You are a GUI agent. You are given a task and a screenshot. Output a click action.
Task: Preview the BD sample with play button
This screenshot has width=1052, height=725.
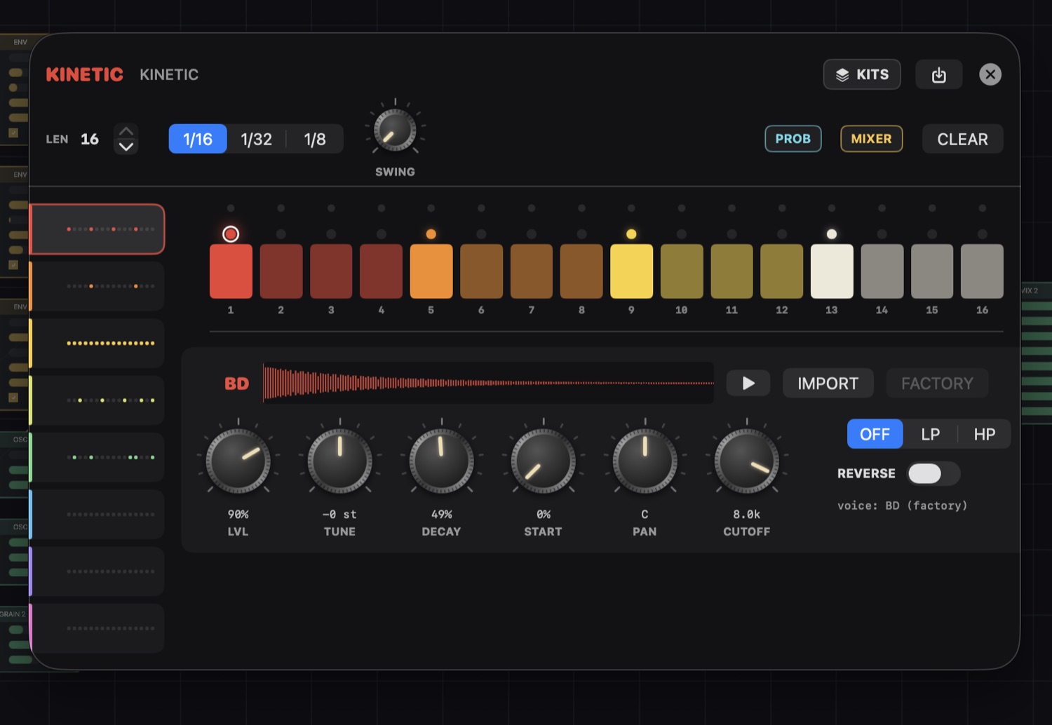748,384
